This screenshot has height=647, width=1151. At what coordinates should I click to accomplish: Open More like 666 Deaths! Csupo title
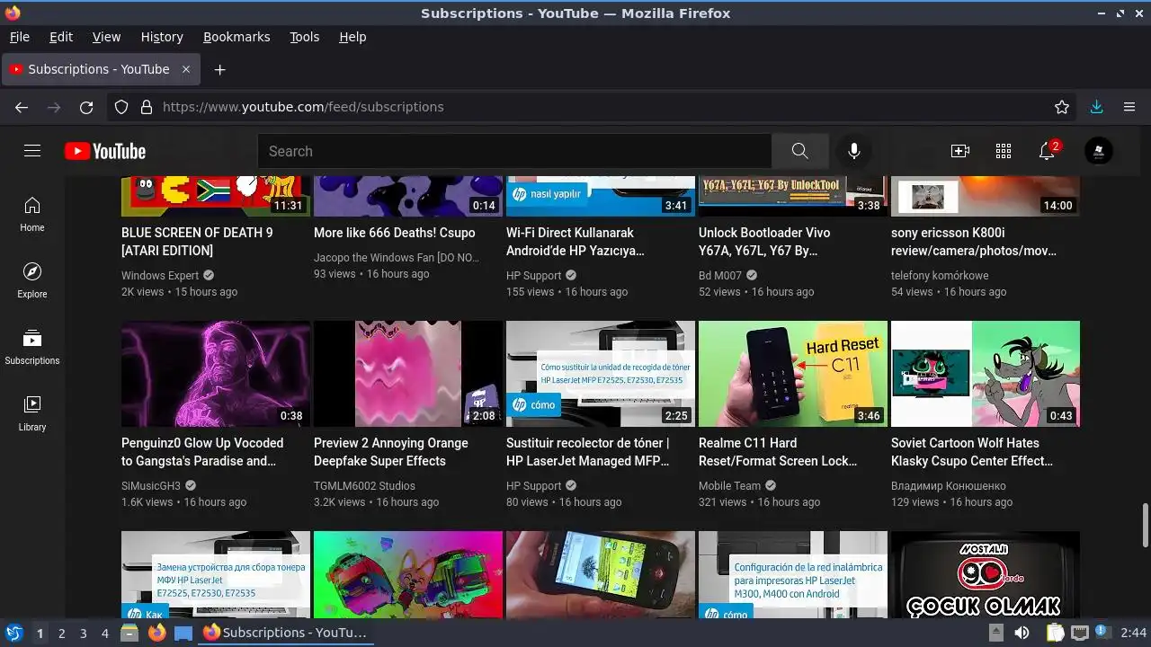coord(395,233)
